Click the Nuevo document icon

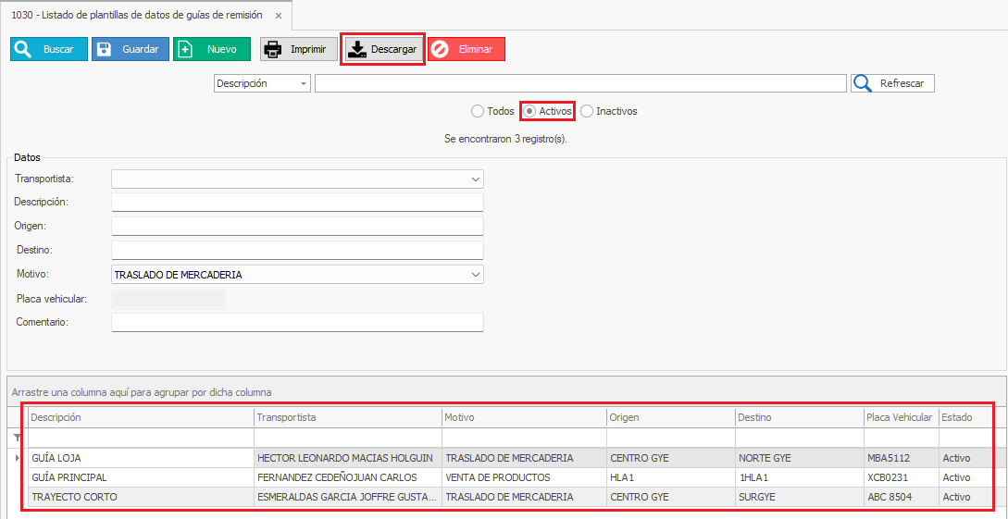(186, 49)
